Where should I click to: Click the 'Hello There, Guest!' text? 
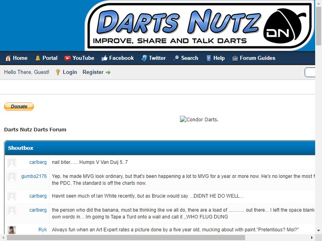tap(27, 72)
